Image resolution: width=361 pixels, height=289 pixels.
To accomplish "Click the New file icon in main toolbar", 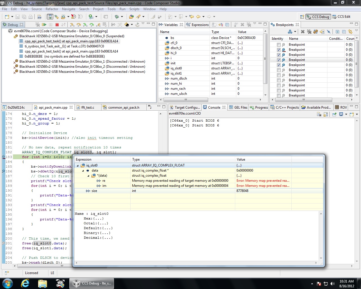I will [x=7, y=17].
